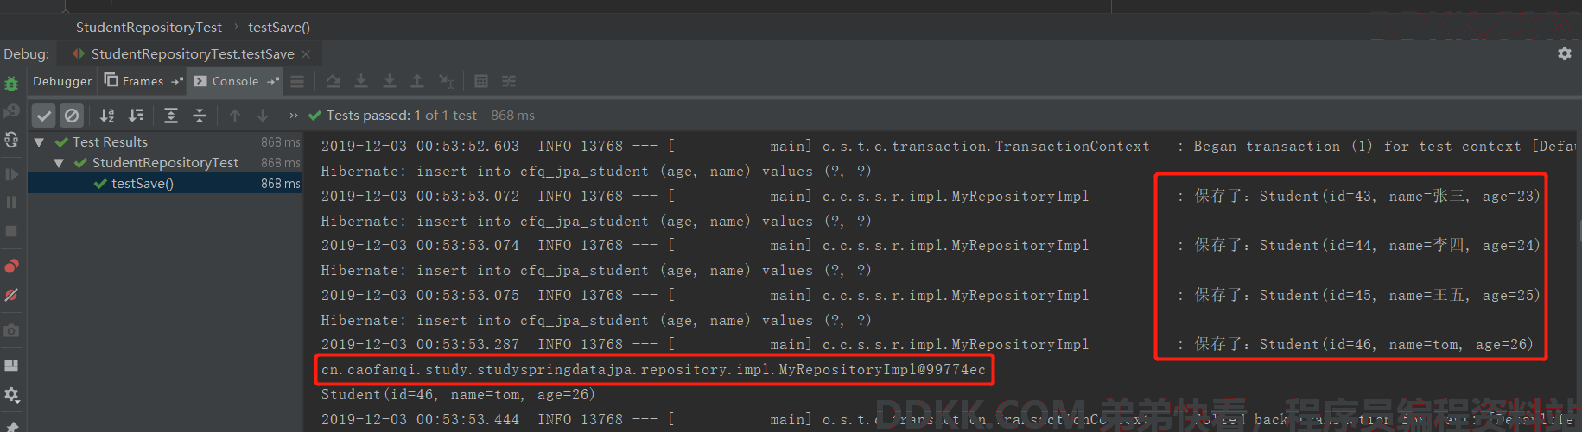
Task: Select the testSave() test row
Action: coord(165,183)
